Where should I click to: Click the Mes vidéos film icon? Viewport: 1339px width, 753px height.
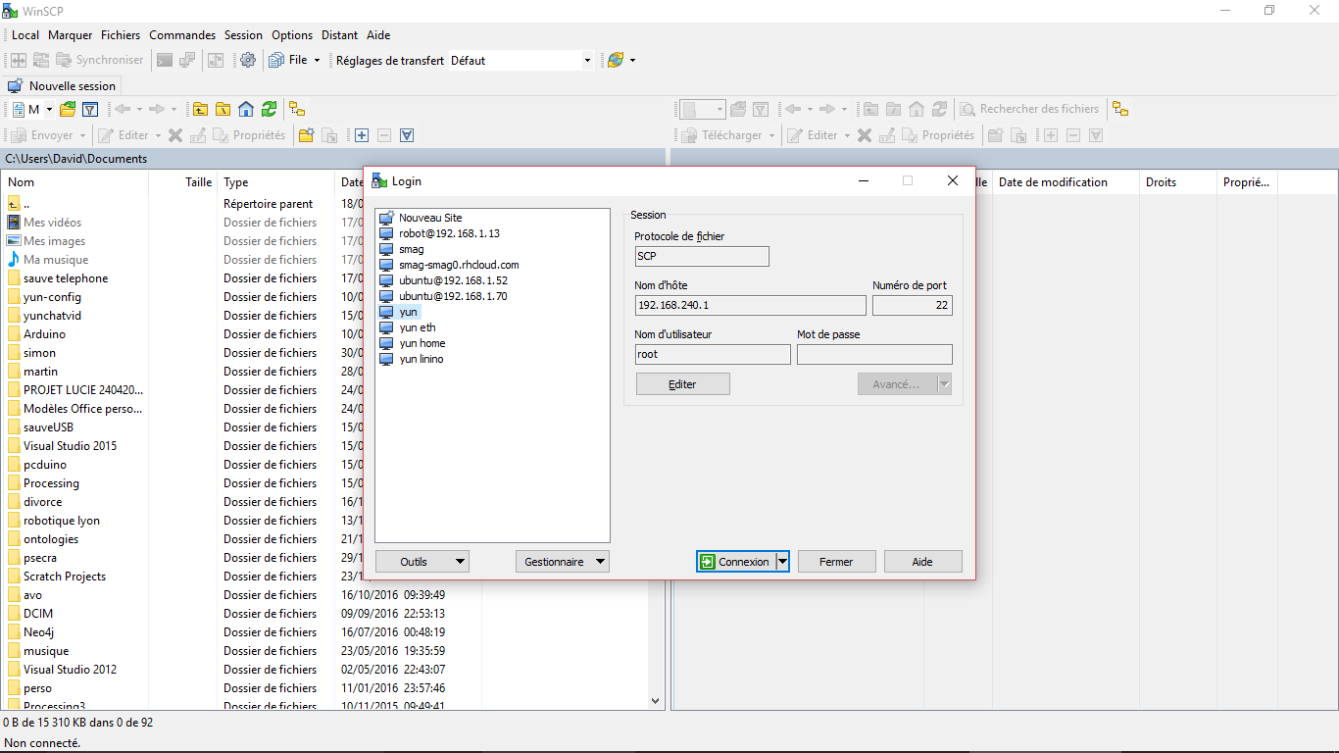(x=14, y=223)
